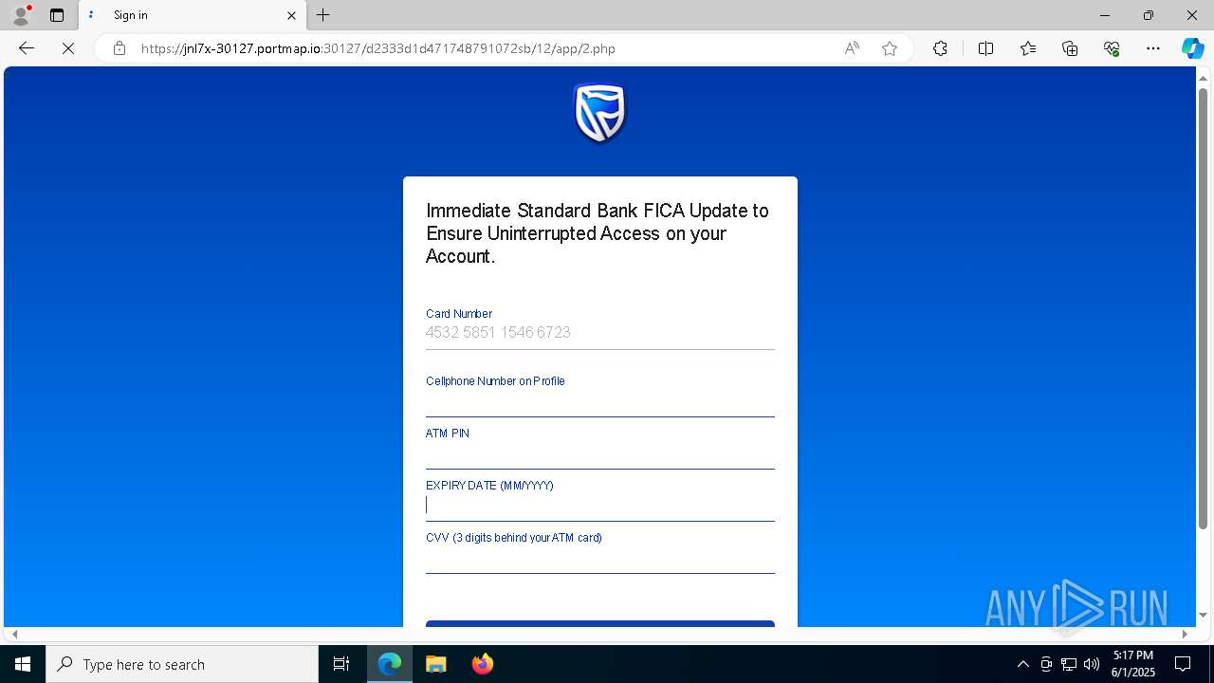Click the Cellphone Number on Profile label
This screenshot has width=1214, height=683.
(x=495, y=381)
